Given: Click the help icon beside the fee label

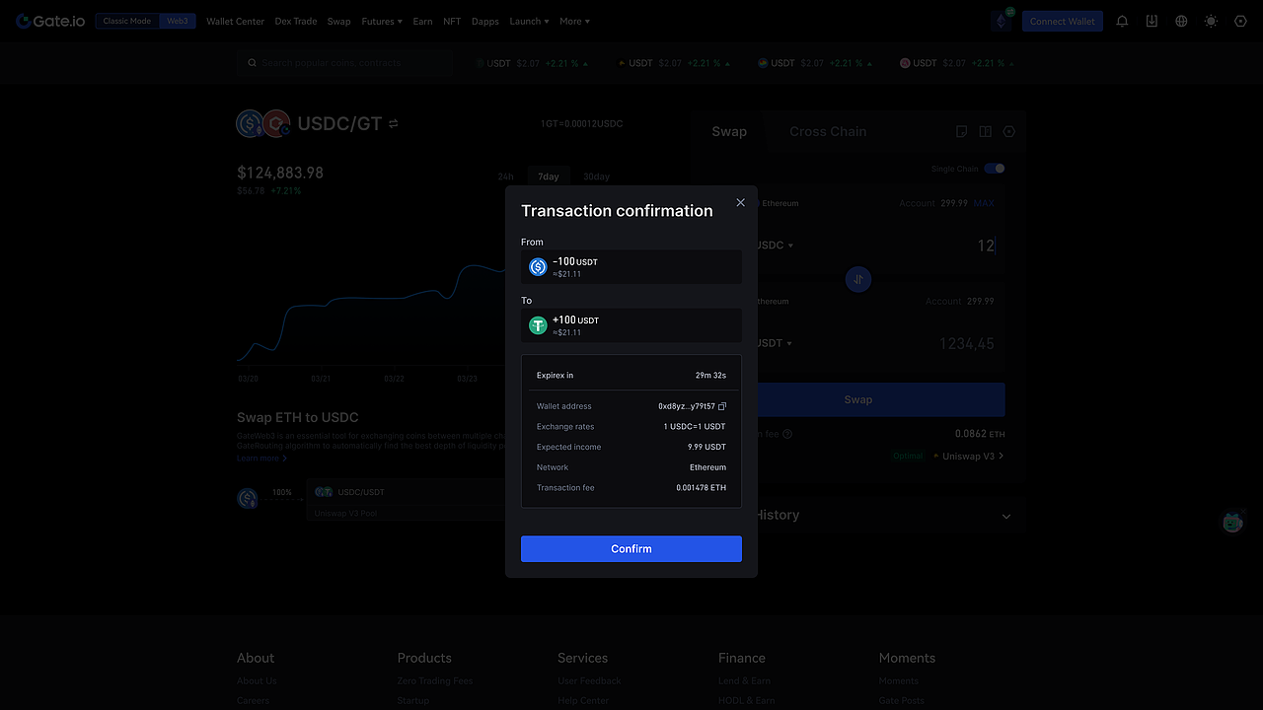Looking at the screenshot, I should [x=787, y=434].
